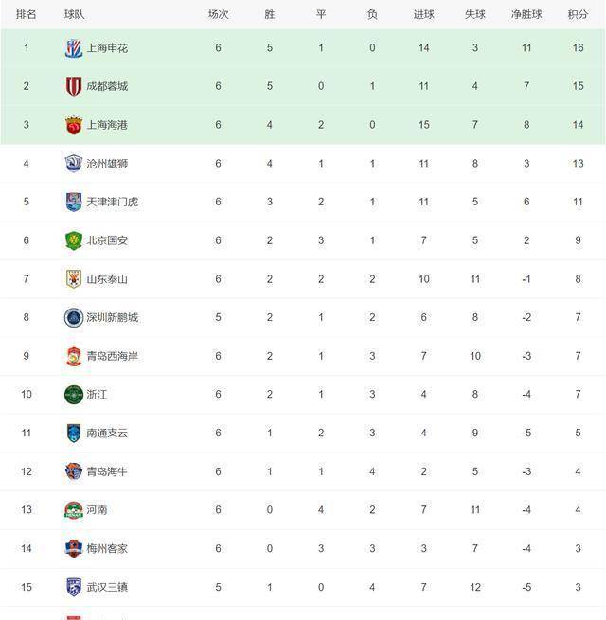Click the Zhejiang green circular logo
The width and height of the screenshot is (606, 620).
pos(74,395)
